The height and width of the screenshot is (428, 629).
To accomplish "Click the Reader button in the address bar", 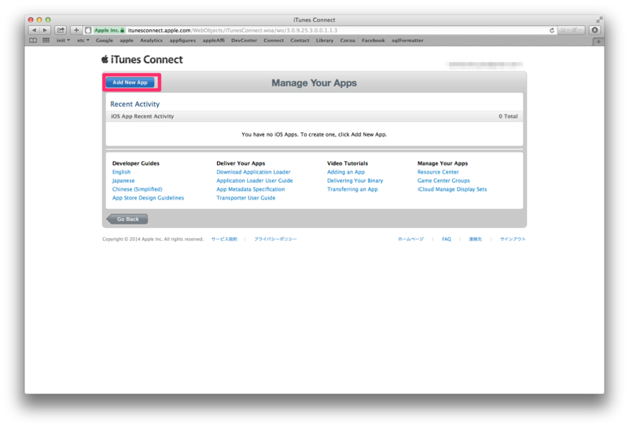I will coord(572,30).
